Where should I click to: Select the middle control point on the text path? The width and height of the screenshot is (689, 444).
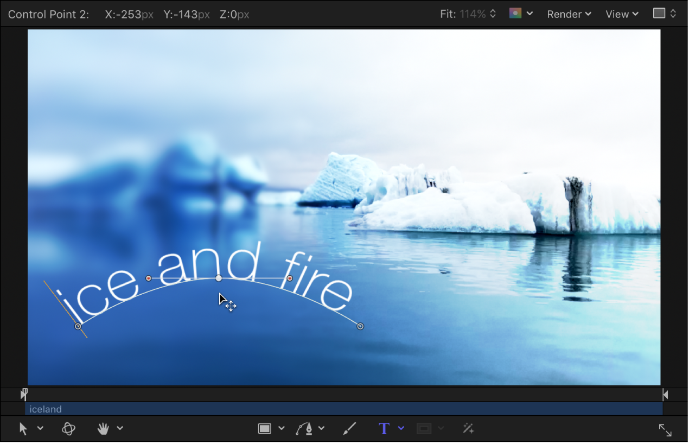pos(219,278)
